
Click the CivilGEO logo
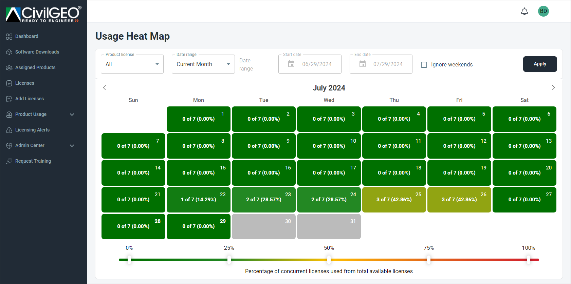[43, 14]
